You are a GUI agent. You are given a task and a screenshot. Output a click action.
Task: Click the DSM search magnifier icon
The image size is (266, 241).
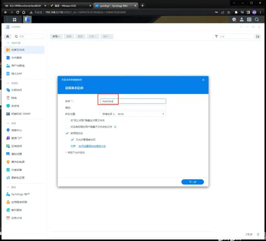[x=257, y=19]
